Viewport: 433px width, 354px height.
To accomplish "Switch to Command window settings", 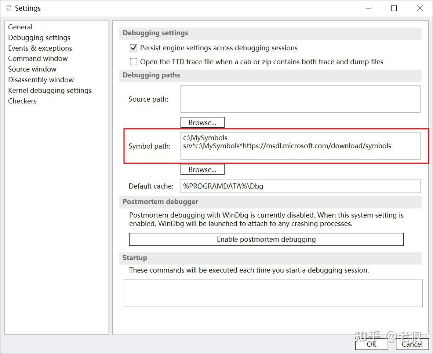I will pos(38,58).
